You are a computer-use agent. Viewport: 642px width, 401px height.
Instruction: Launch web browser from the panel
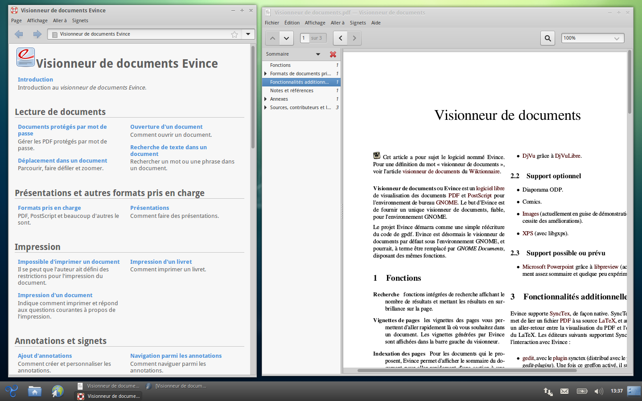tap(58, 391)
